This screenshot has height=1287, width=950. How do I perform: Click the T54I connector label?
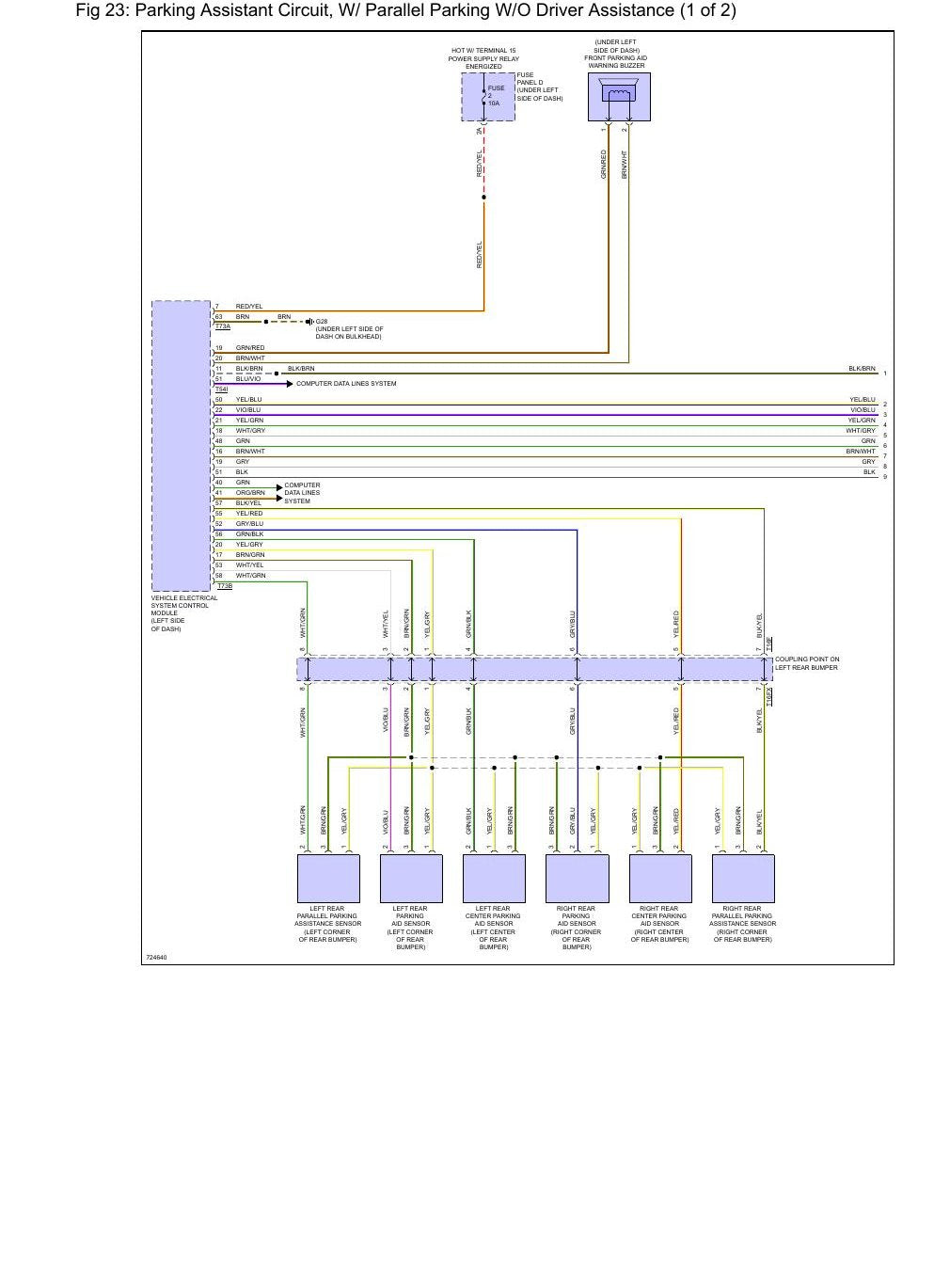(222, 389)
